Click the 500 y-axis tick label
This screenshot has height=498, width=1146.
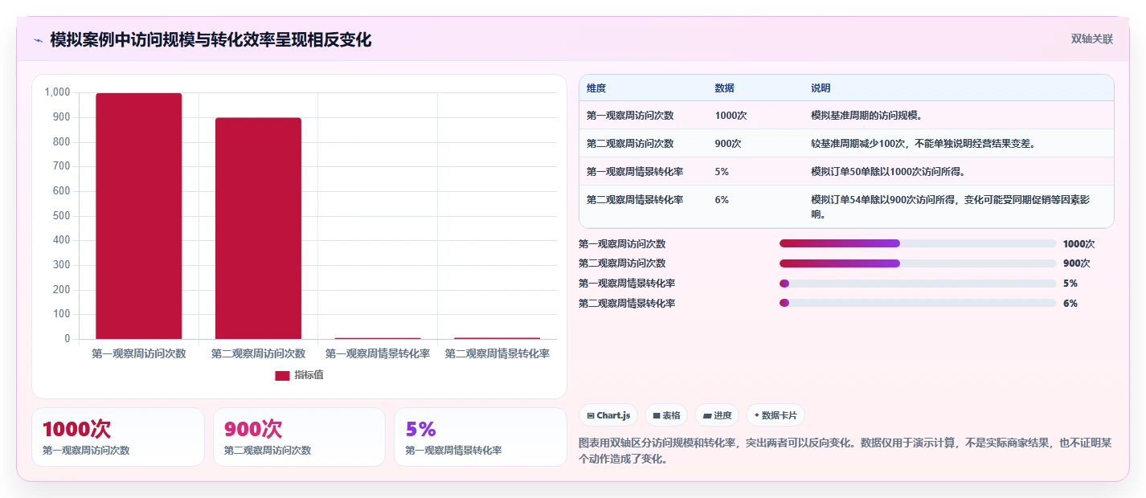[x=62, y=216]
